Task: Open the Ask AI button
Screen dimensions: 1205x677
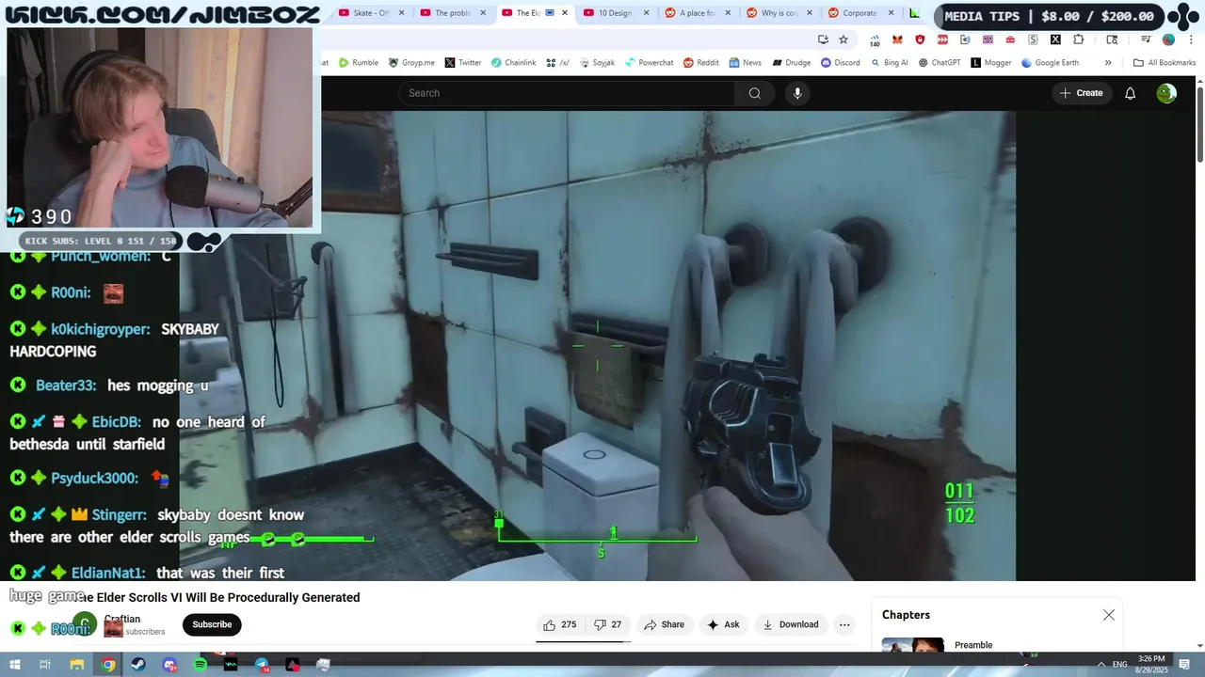Action: click(x=723, y=624)
